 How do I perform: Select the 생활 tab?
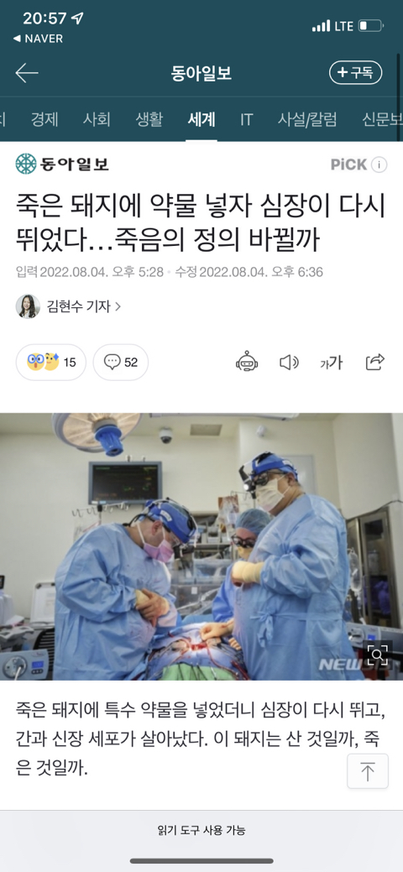149,119
